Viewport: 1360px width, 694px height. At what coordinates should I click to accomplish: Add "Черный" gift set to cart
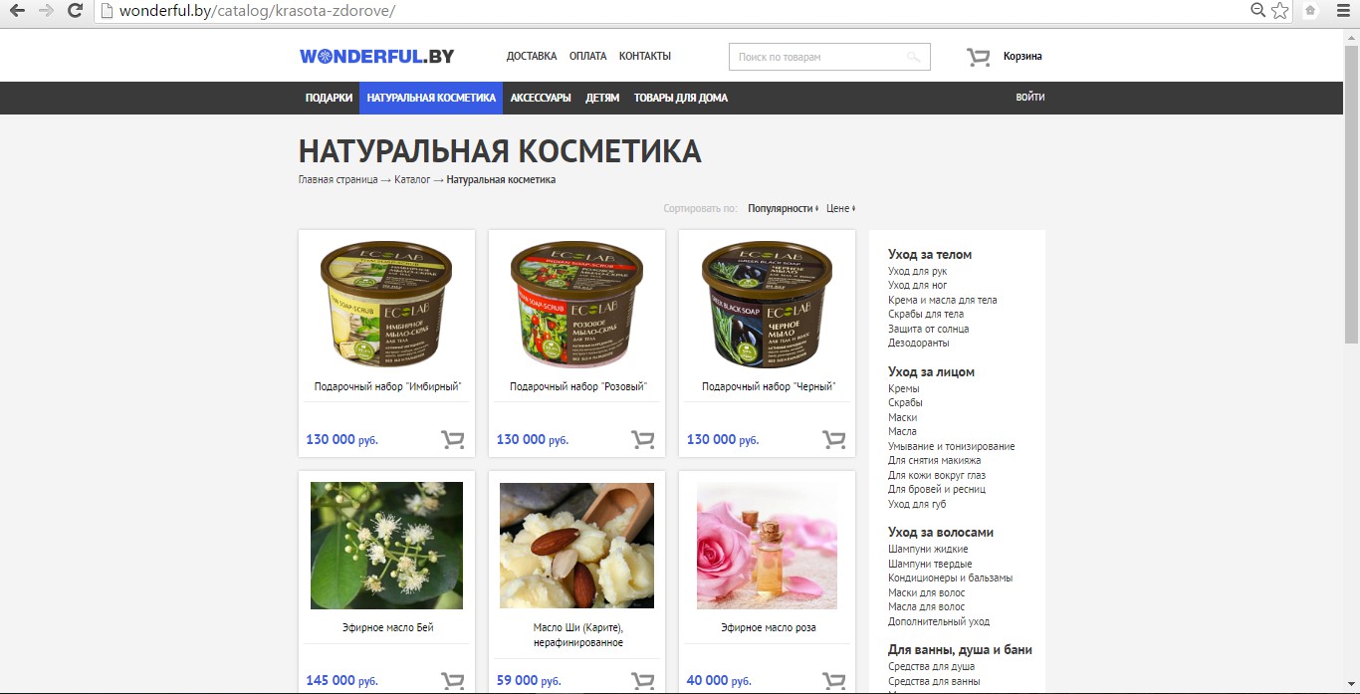tap(833, 439)
